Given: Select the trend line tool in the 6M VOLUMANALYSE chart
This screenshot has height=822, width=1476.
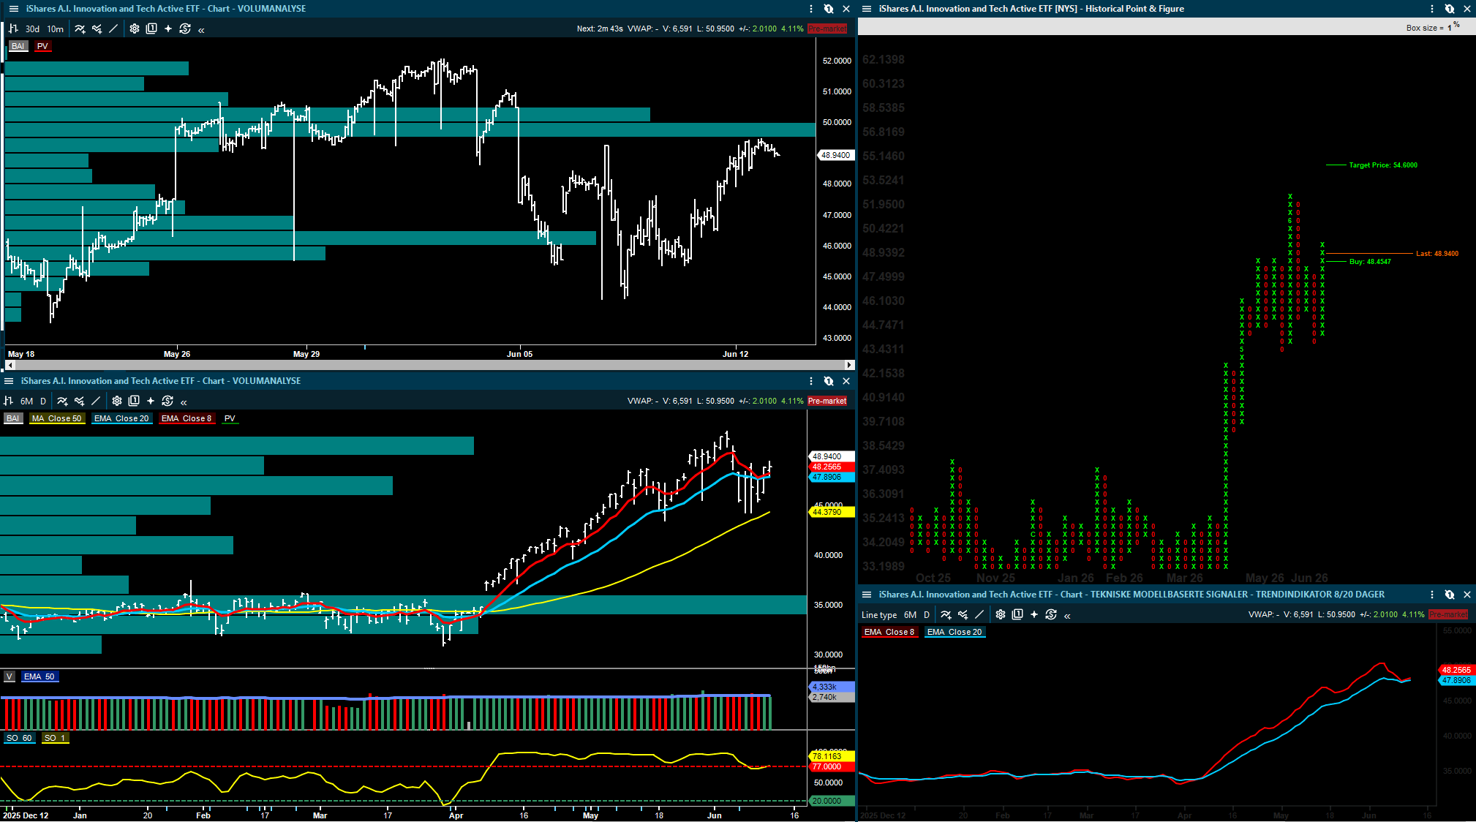Looking at the screenshot, I should click(96, 401).
